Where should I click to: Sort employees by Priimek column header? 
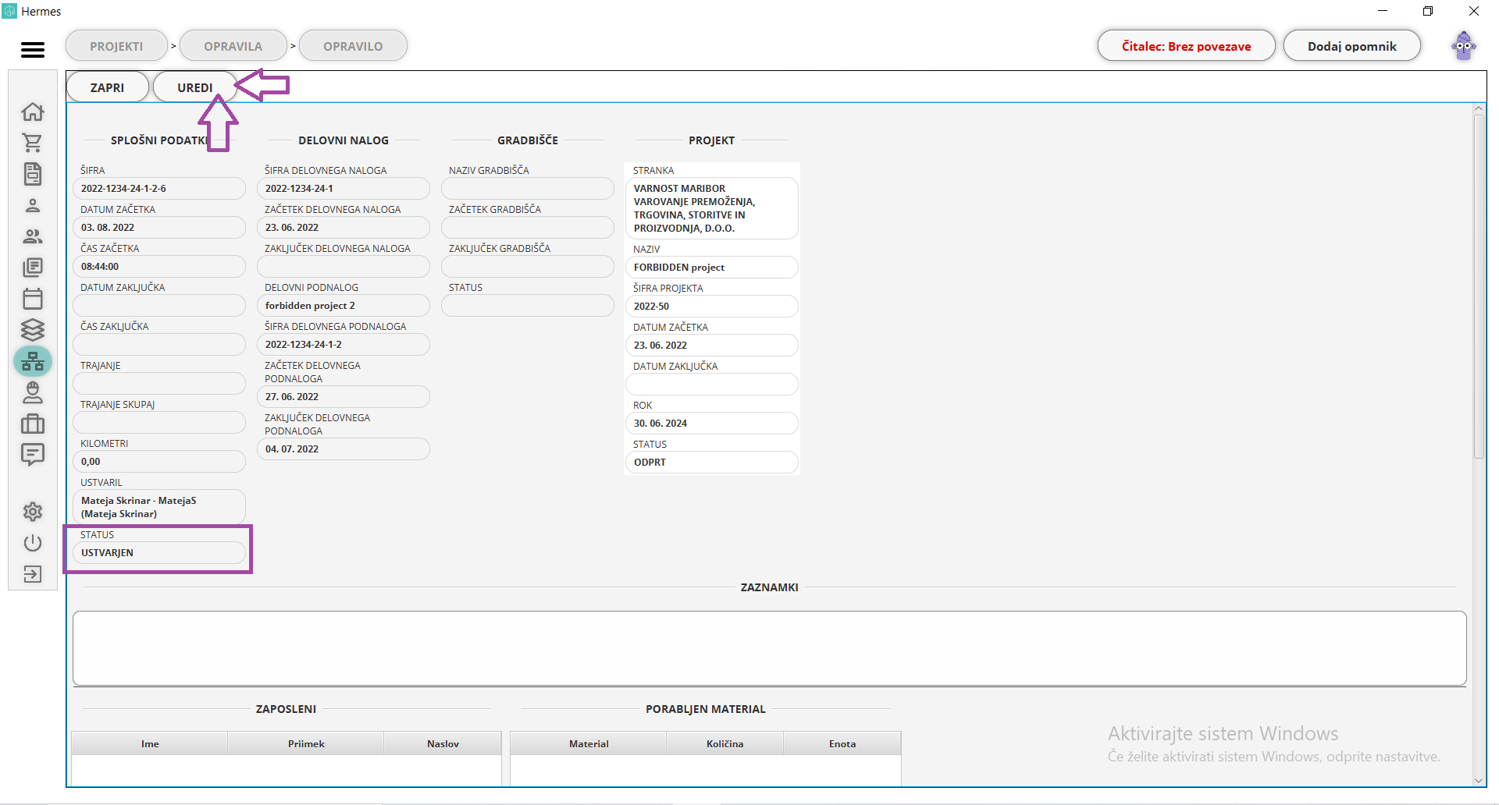[x=306, y=743]
